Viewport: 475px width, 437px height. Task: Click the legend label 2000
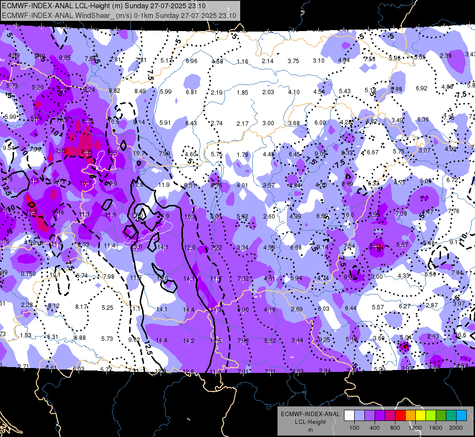(456, 428)
